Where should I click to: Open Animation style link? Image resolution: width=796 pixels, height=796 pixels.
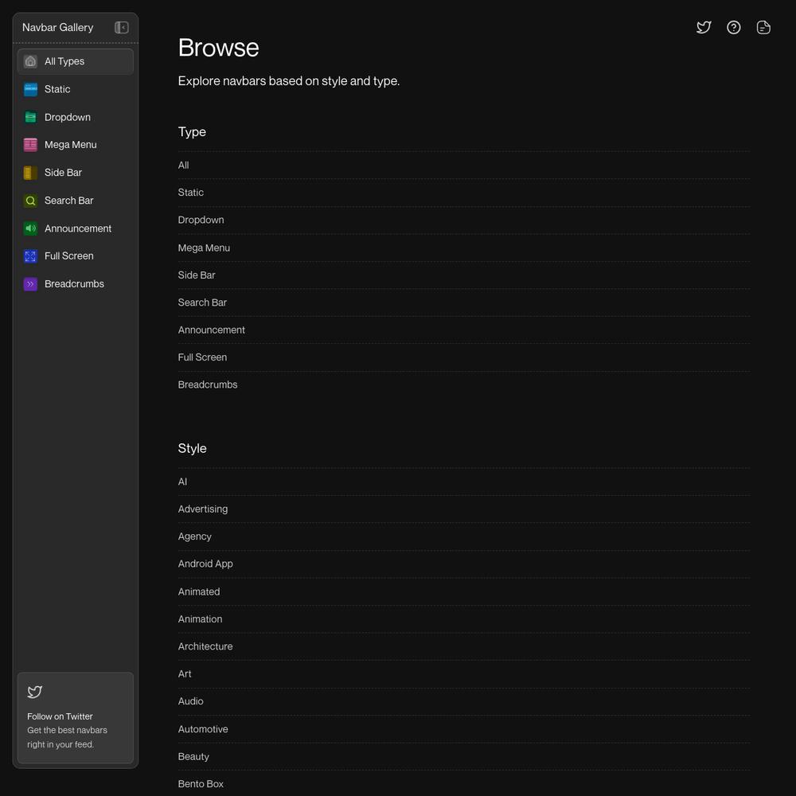click(x=200, y=619)
